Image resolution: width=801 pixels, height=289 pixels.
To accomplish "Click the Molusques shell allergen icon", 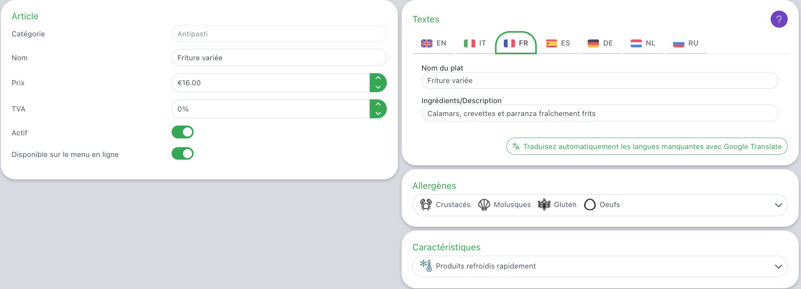I will tap(484, 205).
